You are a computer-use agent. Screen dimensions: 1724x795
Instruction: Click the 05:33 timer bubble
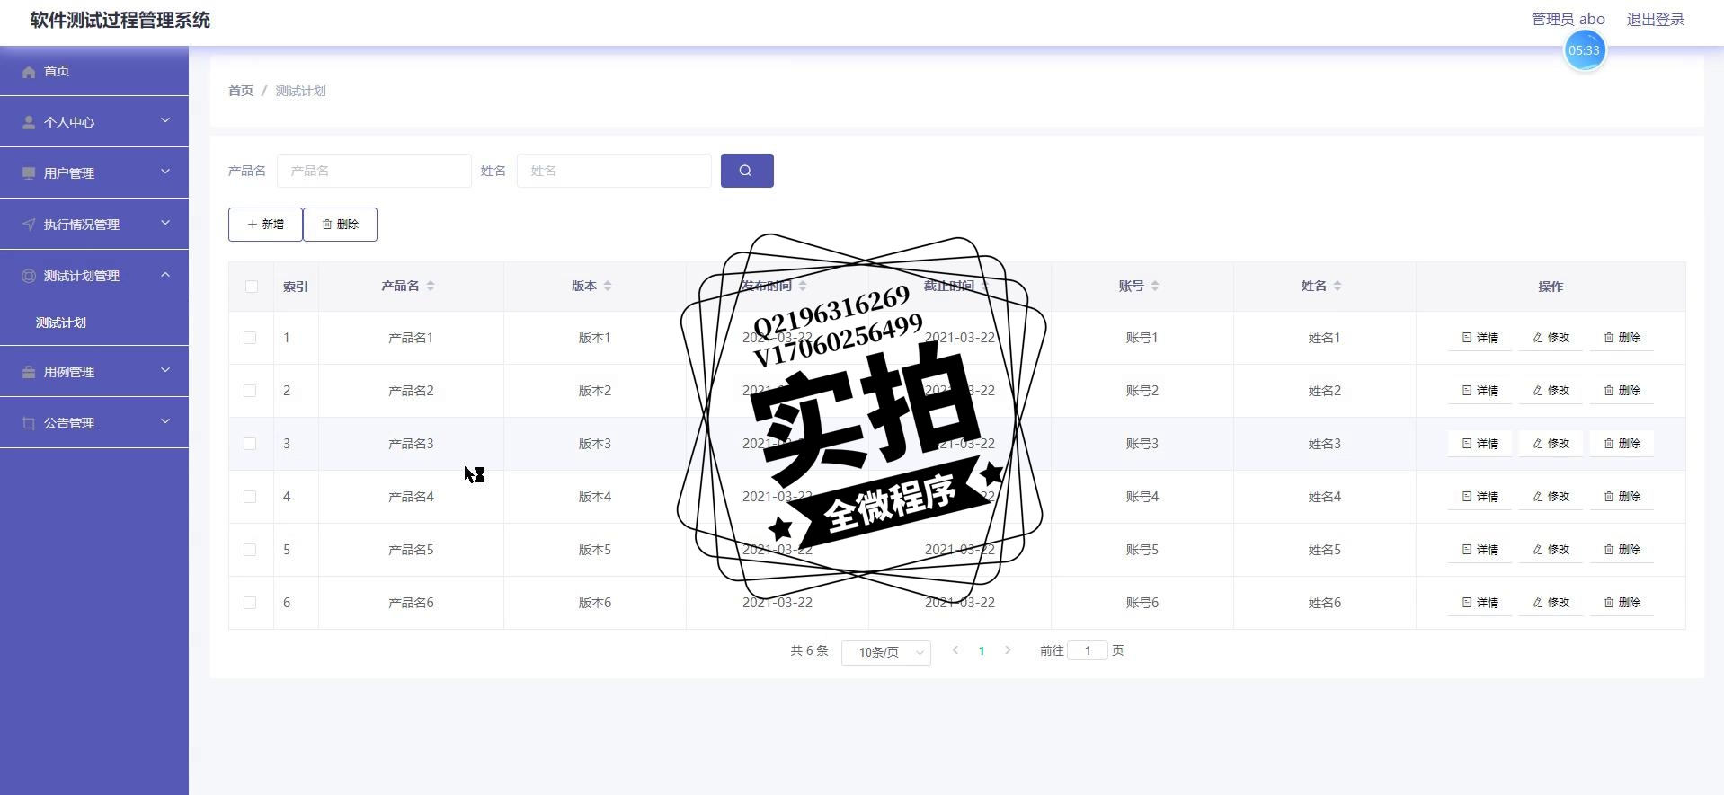click(1585, 50)
